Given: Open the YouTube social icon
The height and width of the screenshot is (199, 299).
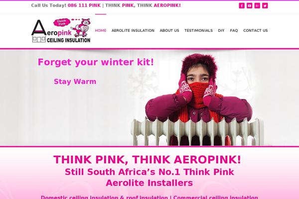Looking at the screenshot, I should (x=250, y=5).
